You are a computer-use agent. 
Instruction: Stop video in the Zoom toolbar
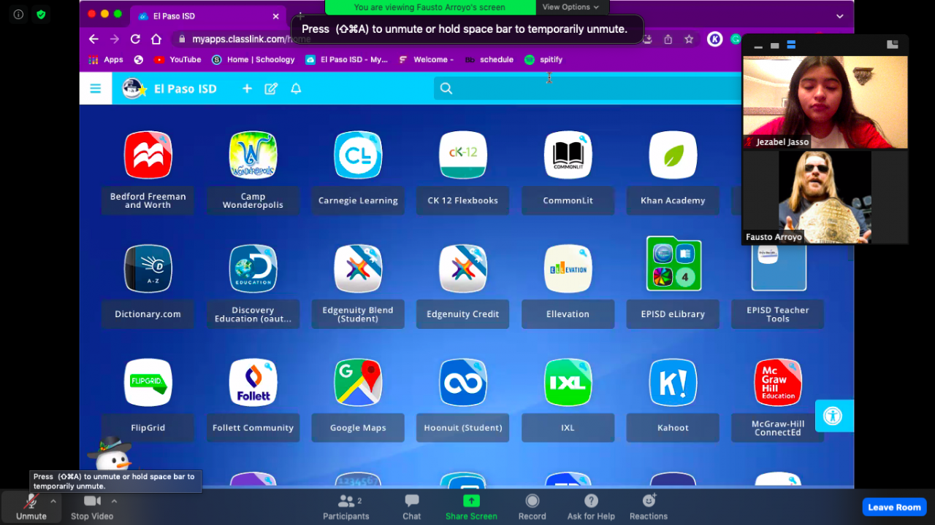point(92,507)
